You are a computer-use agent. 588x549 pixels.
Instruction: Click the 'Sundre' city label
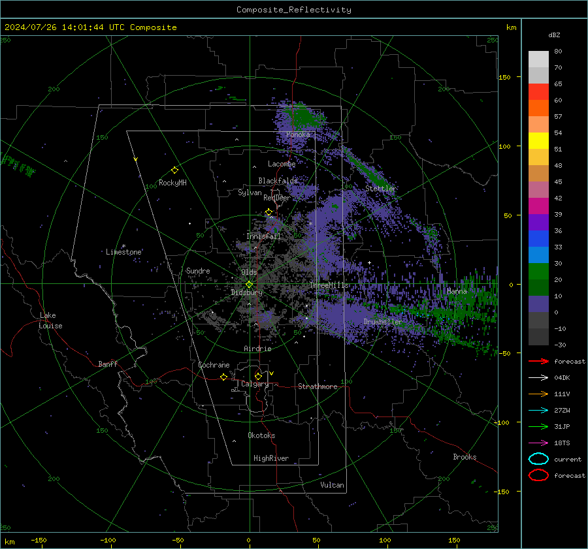click(x=198, y=270)
